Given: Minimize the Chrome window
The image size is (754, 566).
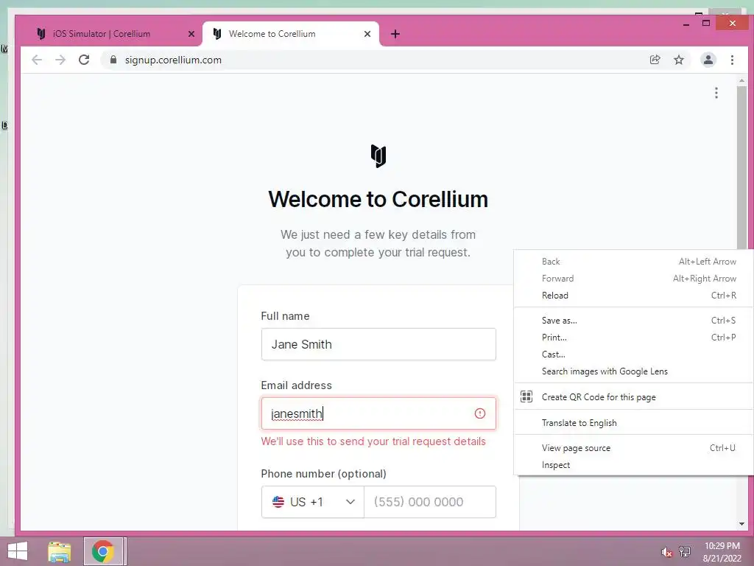Looking at the screenshot, I should (x=686, y=23).
